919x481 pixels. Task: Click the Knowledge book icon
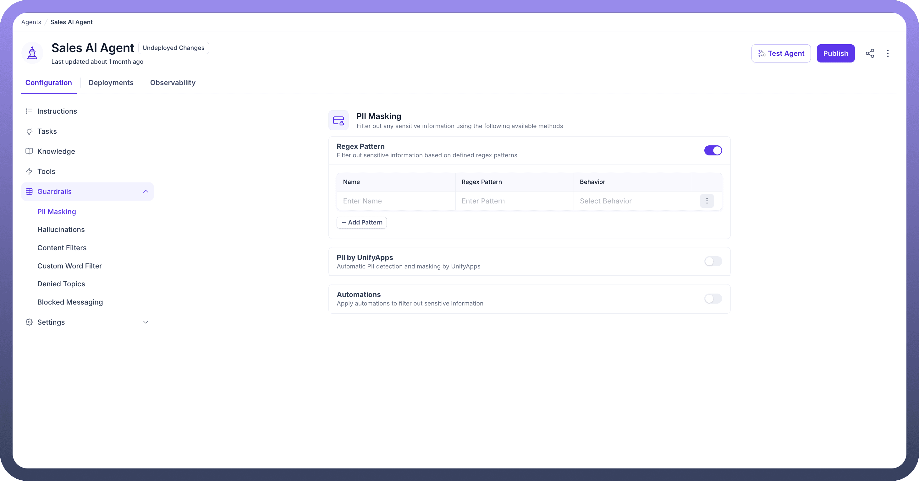coord(29,151)
